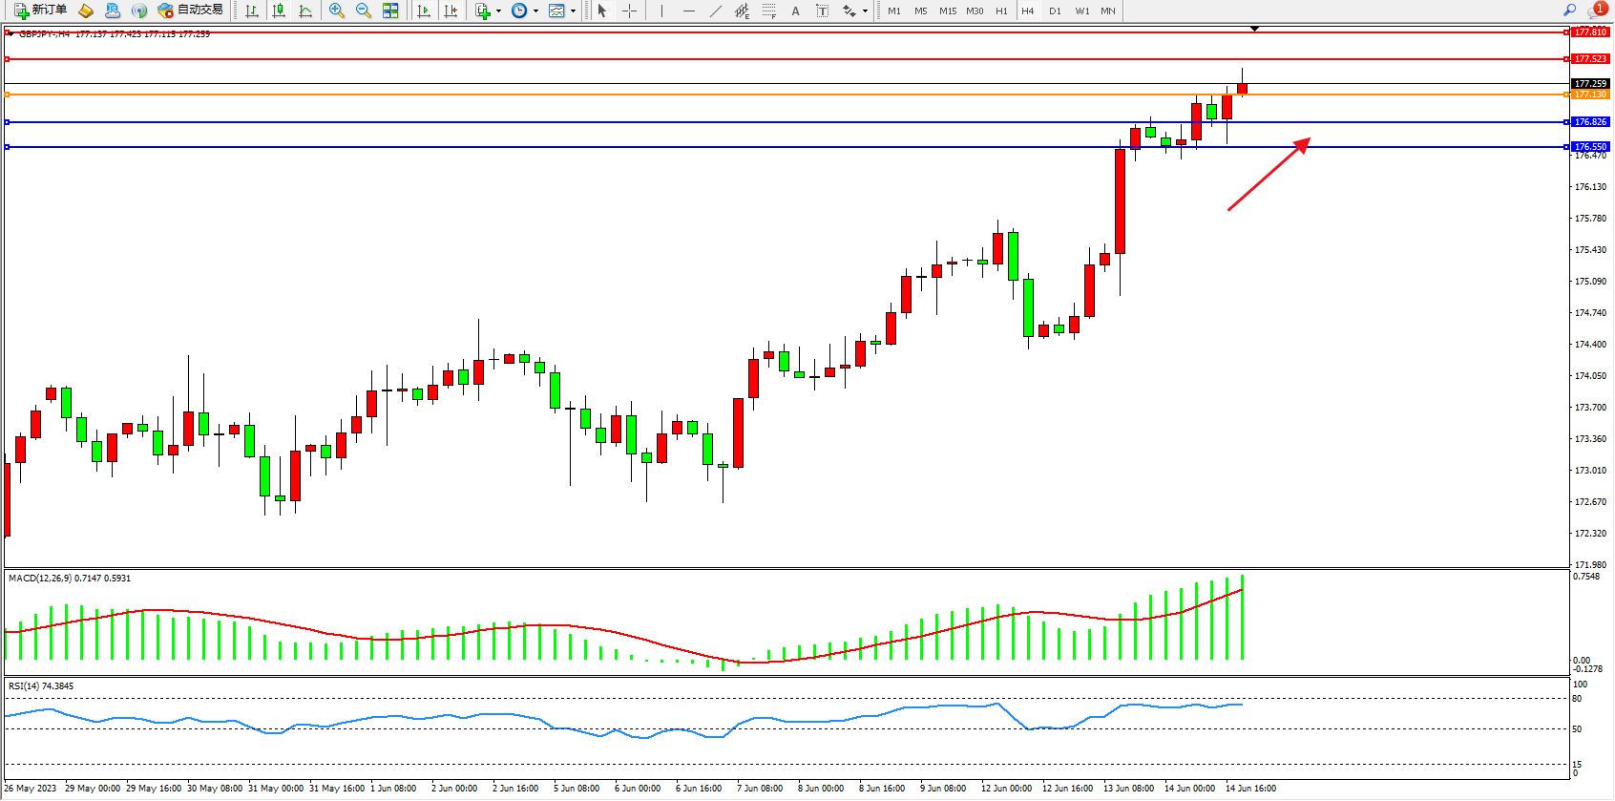This screenshot has width=1615, height=801.
Task: Open the search magnifier in top right
Action: 1569,11
